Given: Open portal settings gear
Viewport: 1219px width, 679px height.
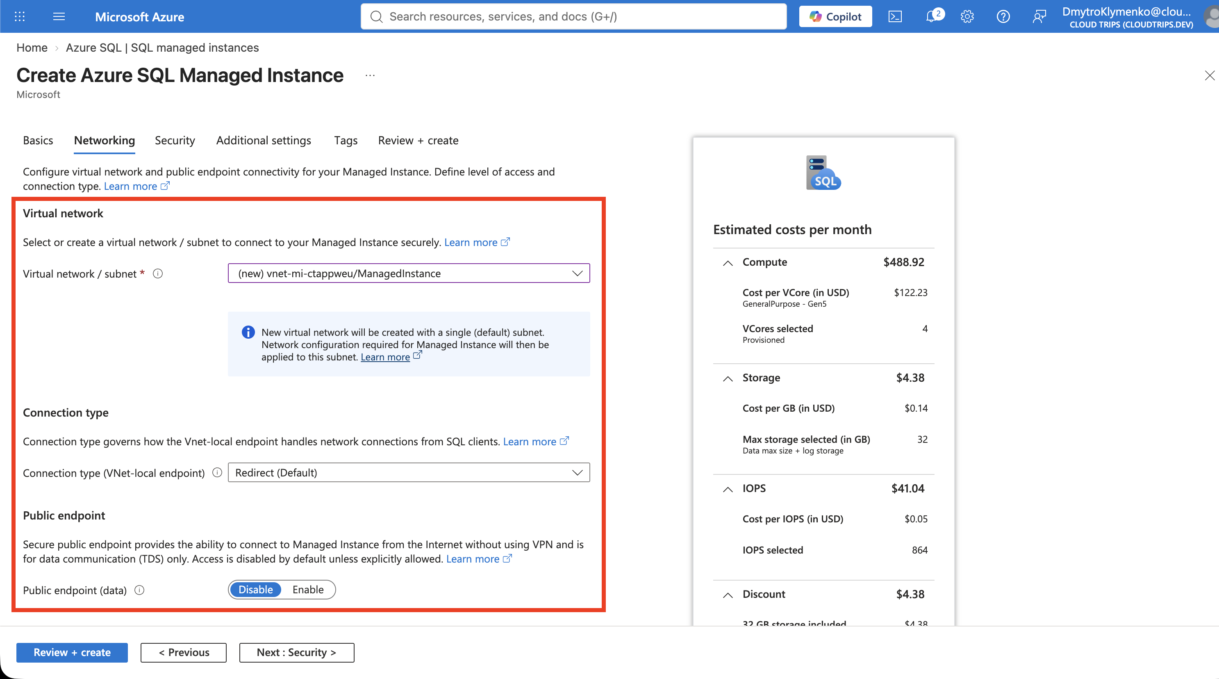Looking at the screenshot, I should click(967, 16).
